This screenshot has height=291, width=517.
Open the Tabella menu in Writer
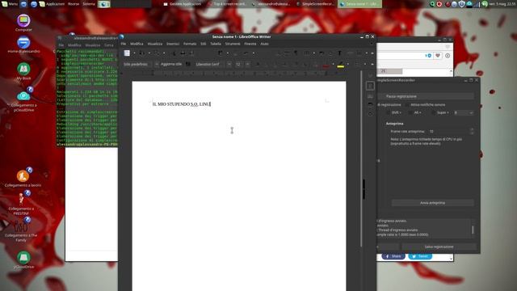216,44
